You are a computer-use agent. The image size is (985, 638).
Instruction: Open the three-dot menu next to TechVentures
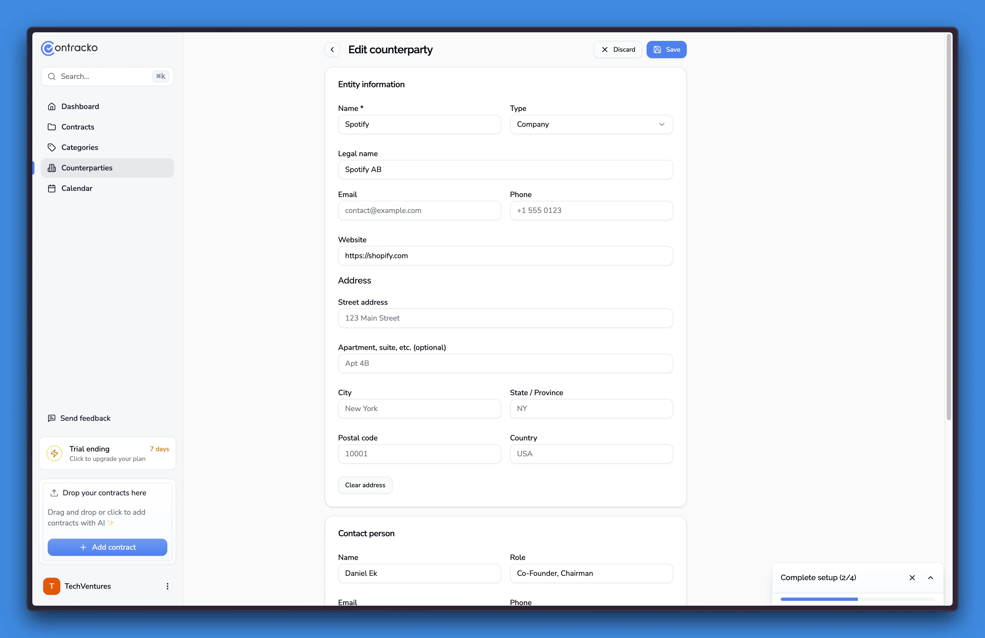[167, 586]
